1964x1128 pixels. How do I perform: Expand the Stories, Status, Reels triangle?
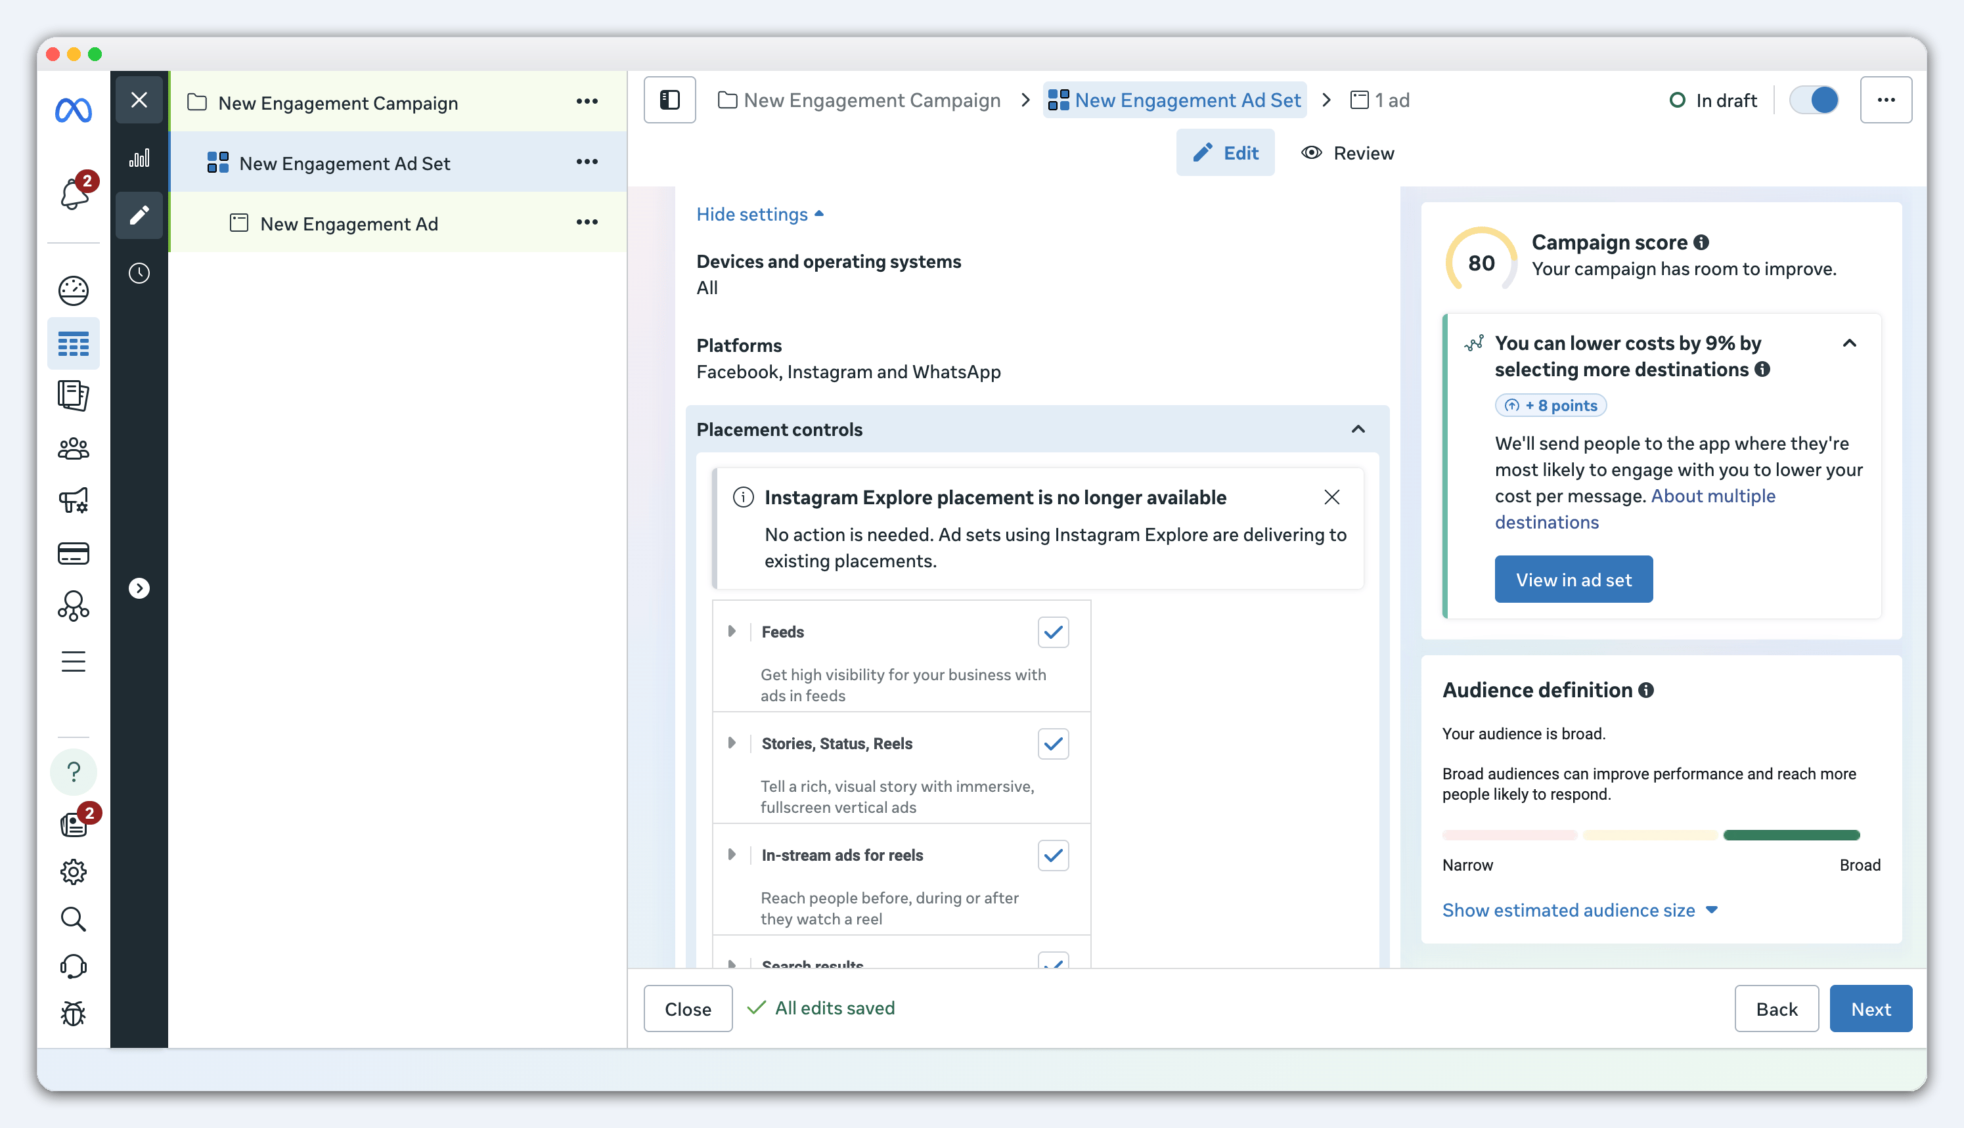[x=731, y=743]
